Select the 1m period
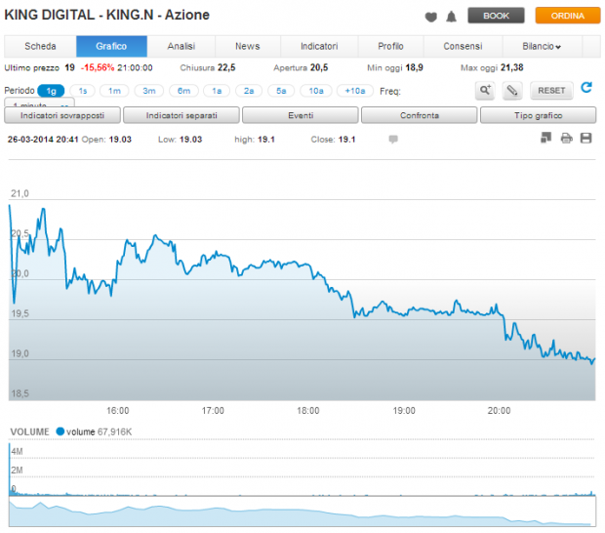The width and height of the screenshot is (605, 533). point(114,91)
